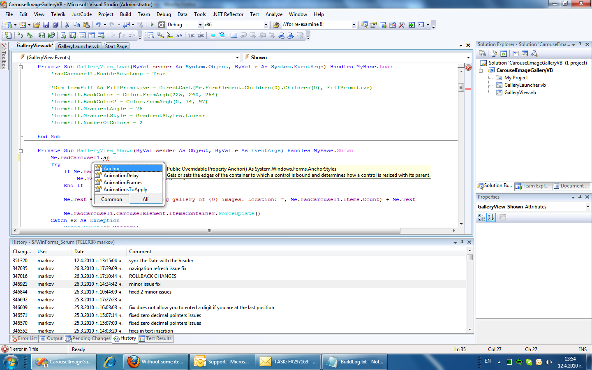Viewport: 592px width, 370px height.
Task: Open the Undo history dropdown arrow
Action: (105, 25)
